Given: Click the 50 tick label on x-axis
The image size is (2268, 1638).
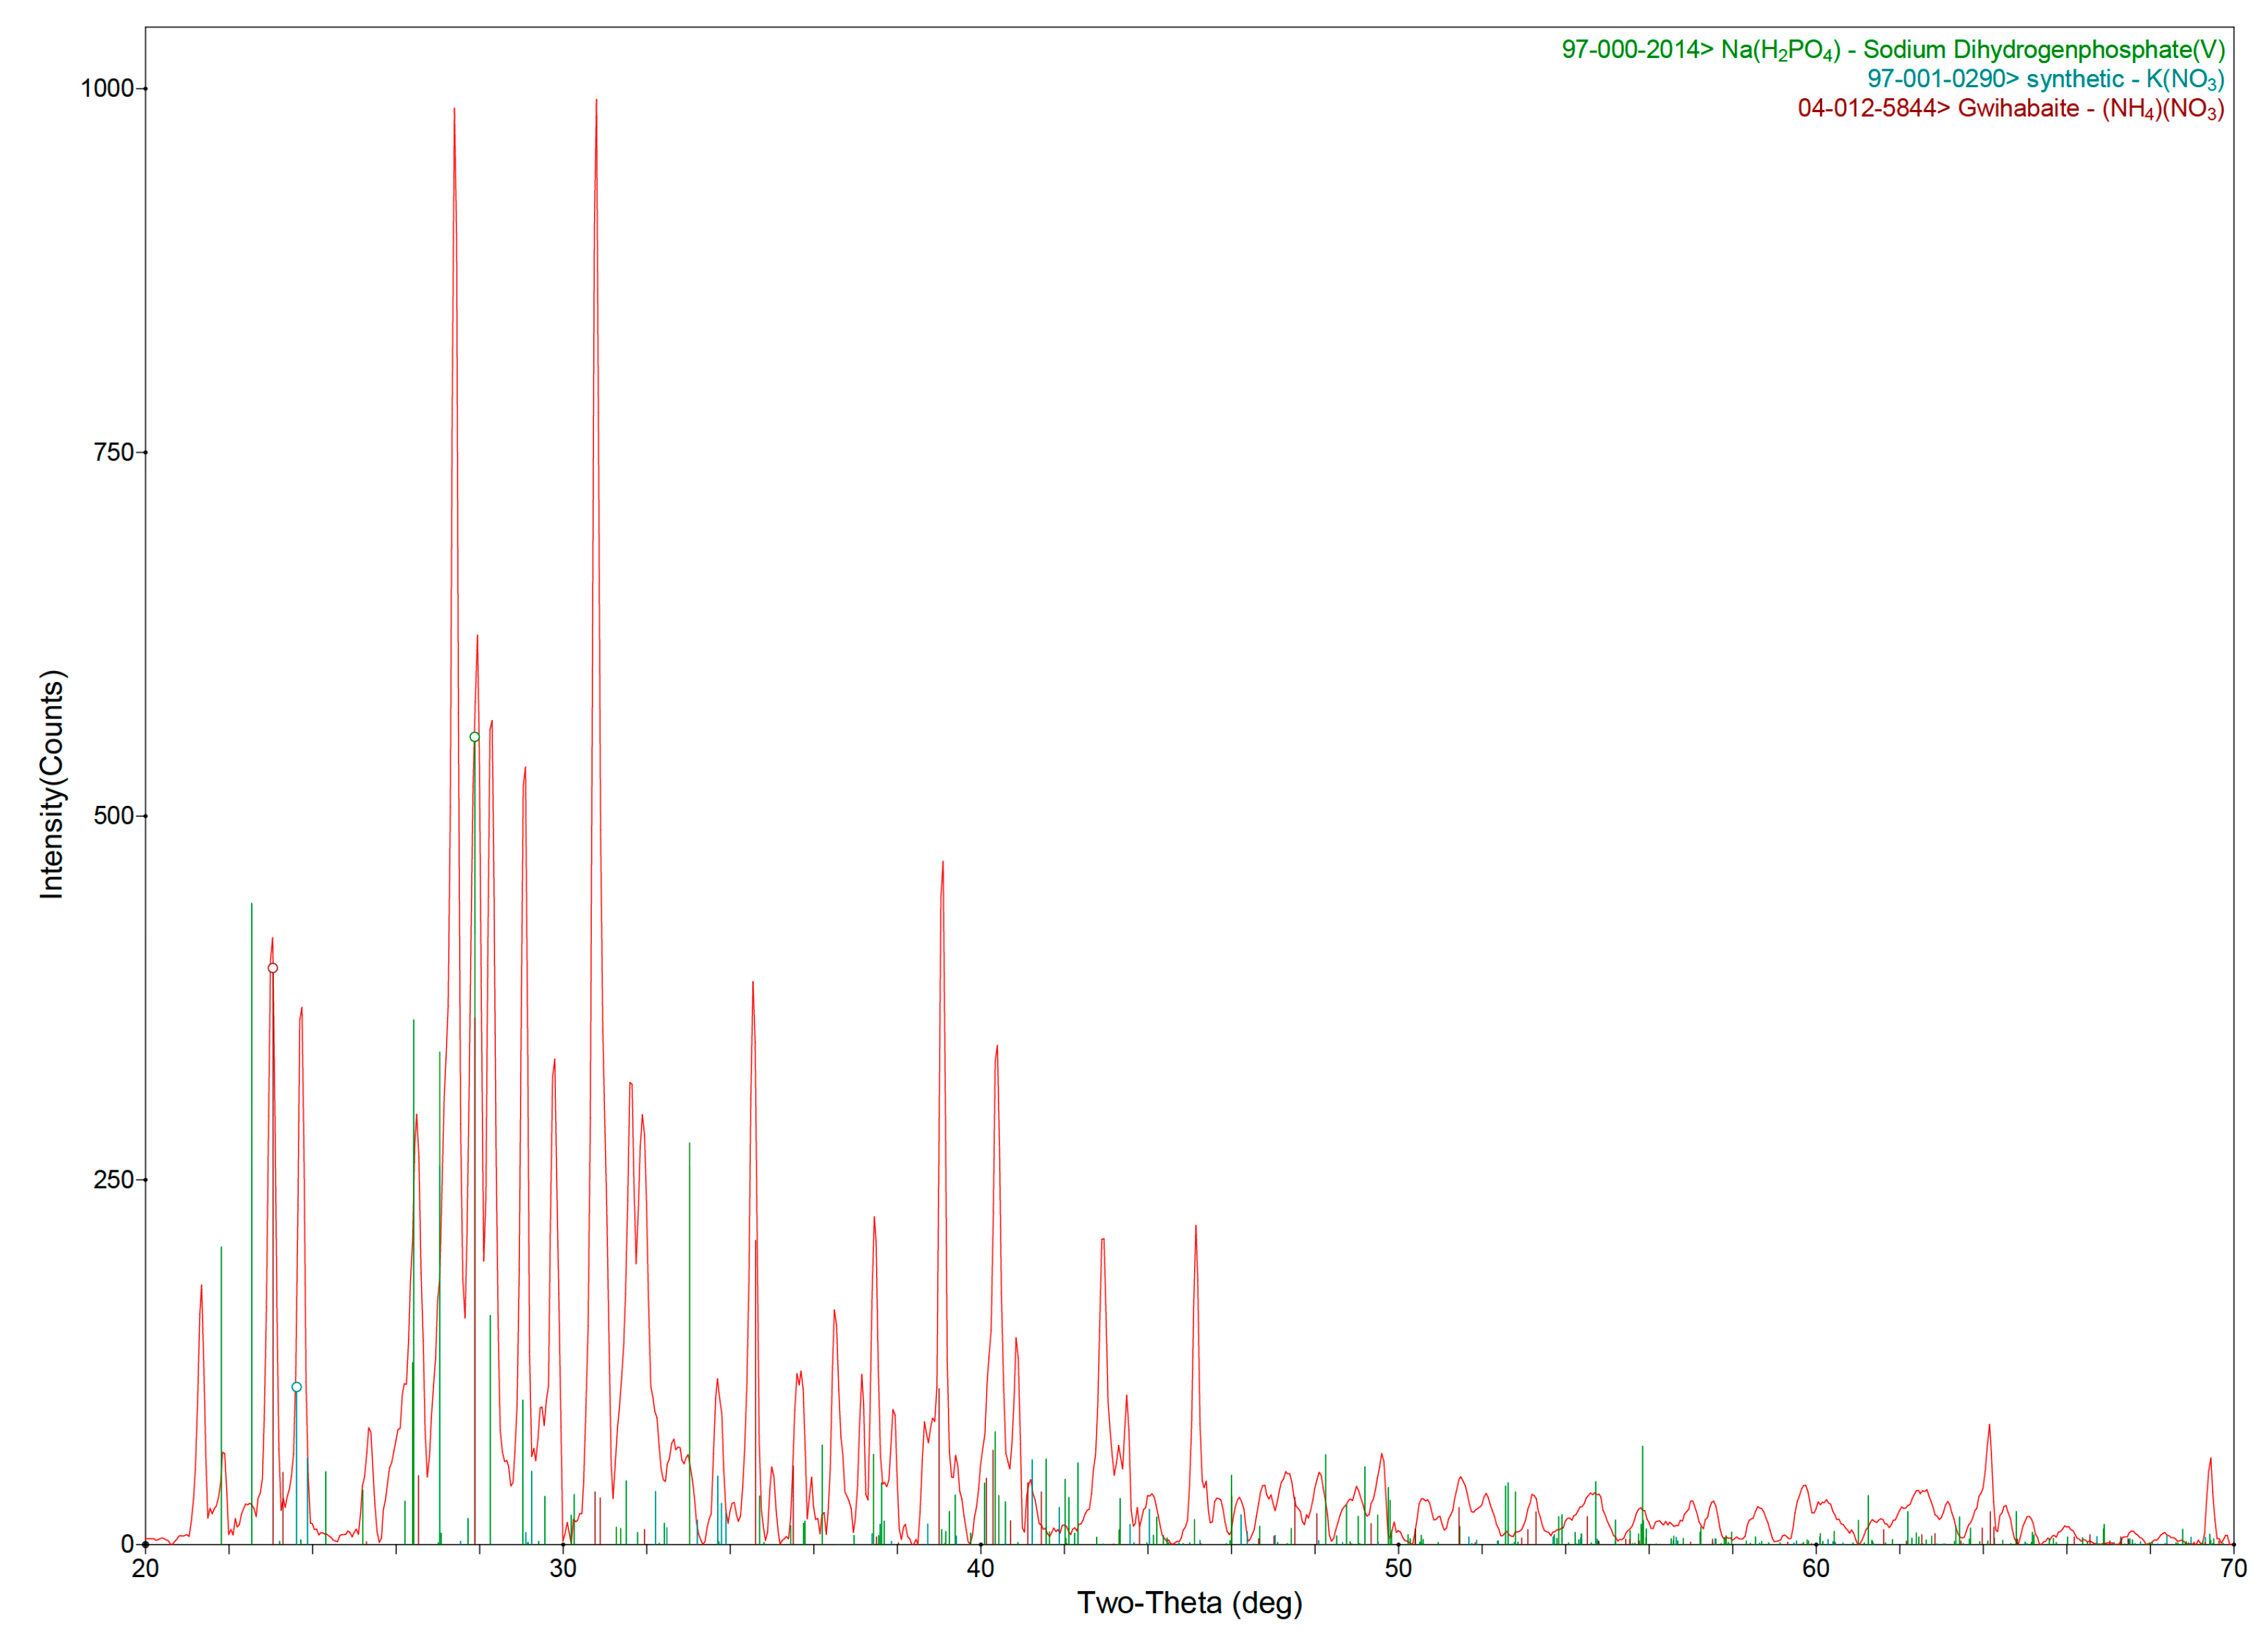Looking at the screenshot, I should (1398, 1568).
